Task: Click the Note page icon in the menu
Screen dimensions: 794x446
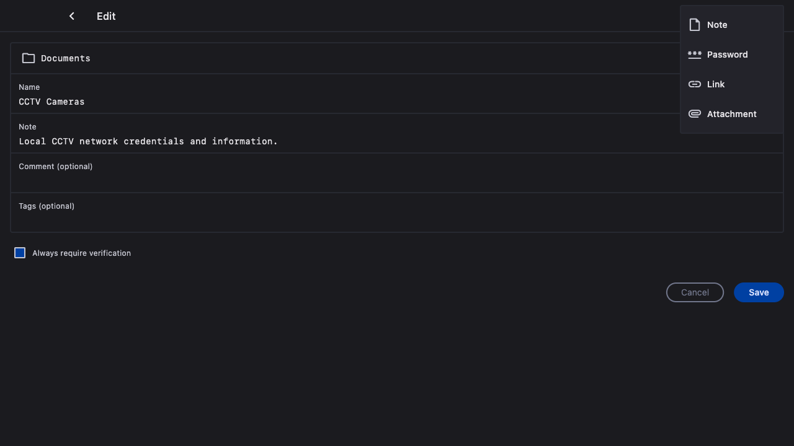Action: coord(695,25)
